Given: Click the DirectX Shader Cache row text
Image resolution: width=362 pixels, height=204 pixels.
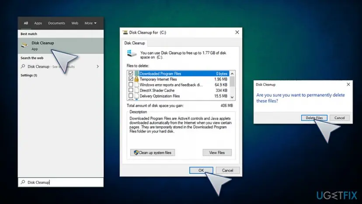Looking at the screenshot, I should [x=157, y=90].
